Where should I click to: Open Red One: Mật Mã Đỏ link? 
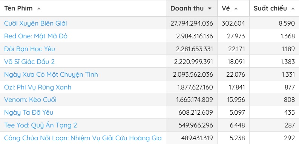(36, 36)
